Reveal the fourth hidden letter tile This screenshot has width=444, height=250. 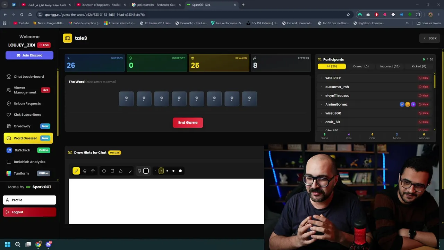(x=179, y=99)
